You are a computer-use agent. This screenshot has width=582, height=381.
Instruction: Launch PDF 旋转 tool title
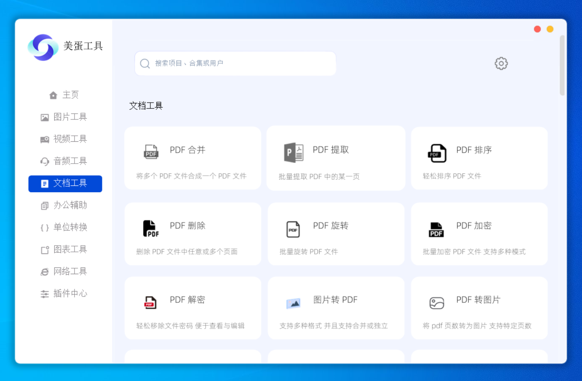(331, 226)
